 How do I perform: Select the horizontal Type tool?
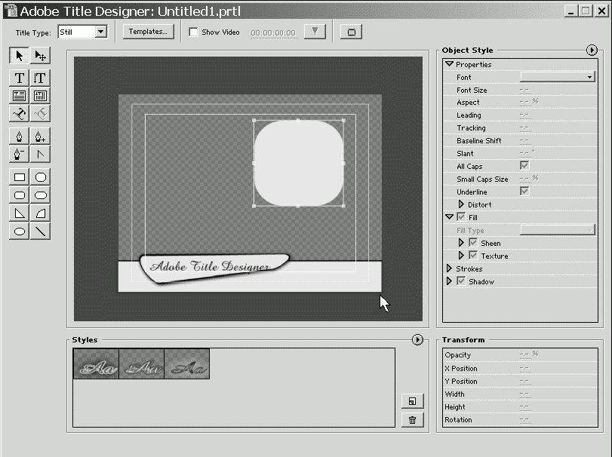(x=20, y=78)
